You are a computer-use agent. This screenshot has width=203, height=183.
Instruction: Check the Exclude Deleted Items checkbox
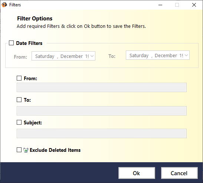coord(19,150)
